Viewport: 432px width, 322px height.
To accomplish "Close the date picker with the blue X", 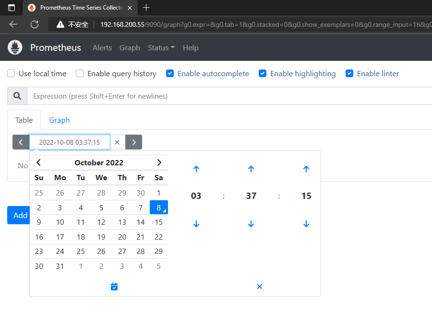I will (260, 287).
